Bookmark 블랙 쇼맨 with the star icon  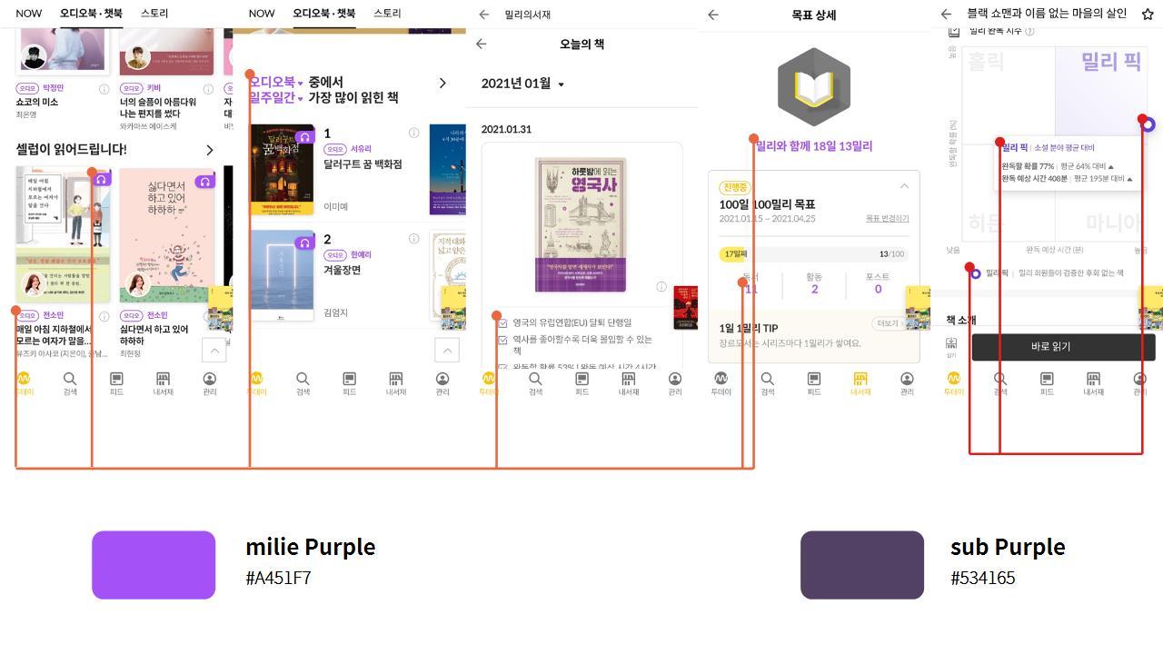coord(1148,15)
